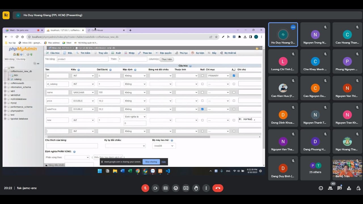Image resolution: width=363 pixels, height=204 pixels.
Task: Open Meet more options menu
Action: pyautogui.click(x=206, y=188)
